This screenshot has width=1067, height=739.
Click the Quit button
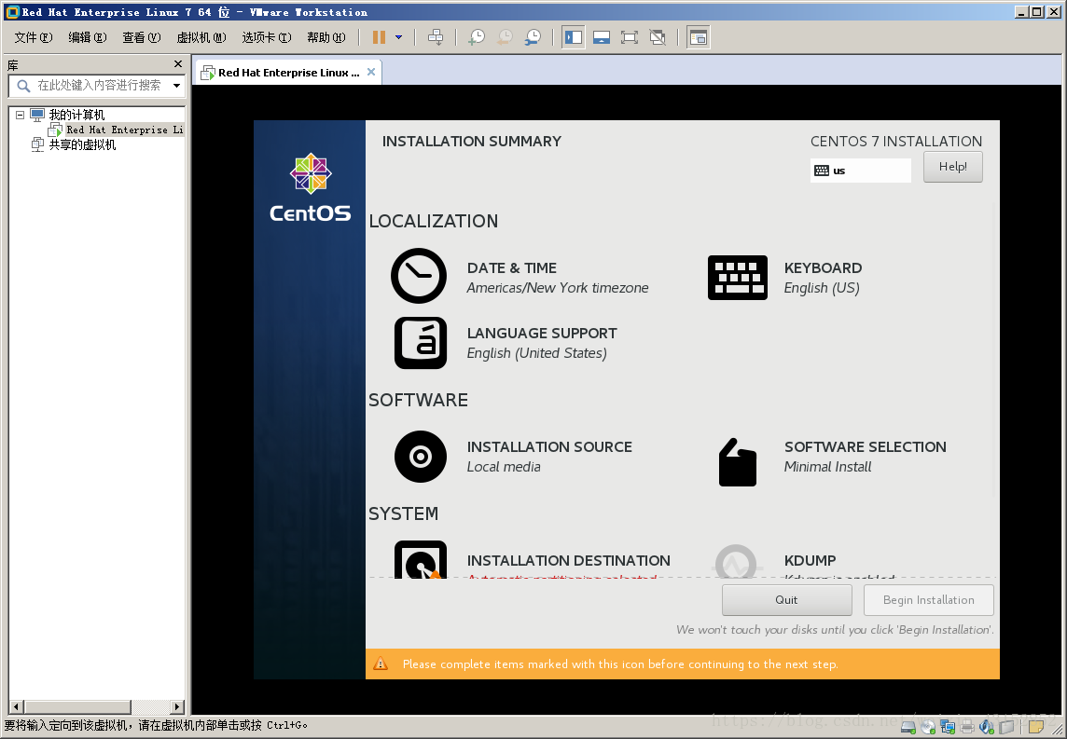(x=786, y=599)
